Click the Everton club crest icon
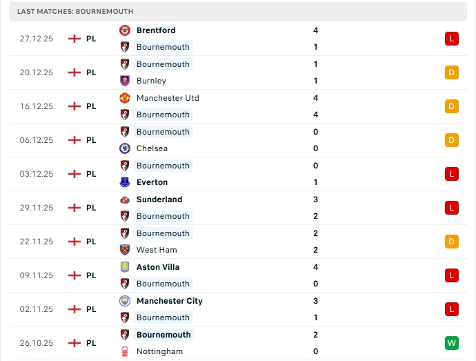The width and height of the screenshot is (476, 361). pyautogui.click(x=125, y=182)
